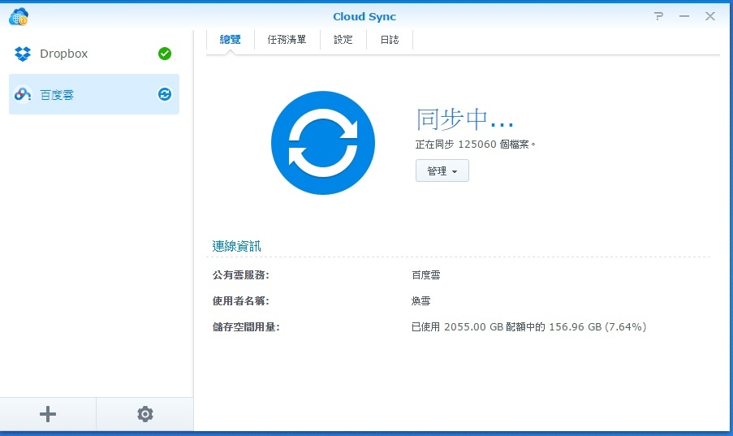Expand the 管理 dropdown button

[x=442, y=171]
